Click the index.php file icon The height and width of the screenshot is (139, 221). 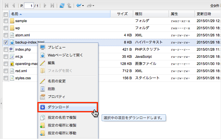click(x=12, y=49)
